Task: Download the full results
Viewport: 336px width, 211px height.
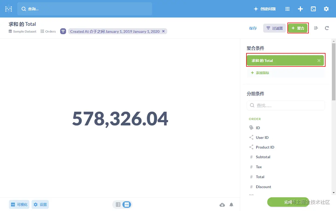Action: [x=222, y=205]
